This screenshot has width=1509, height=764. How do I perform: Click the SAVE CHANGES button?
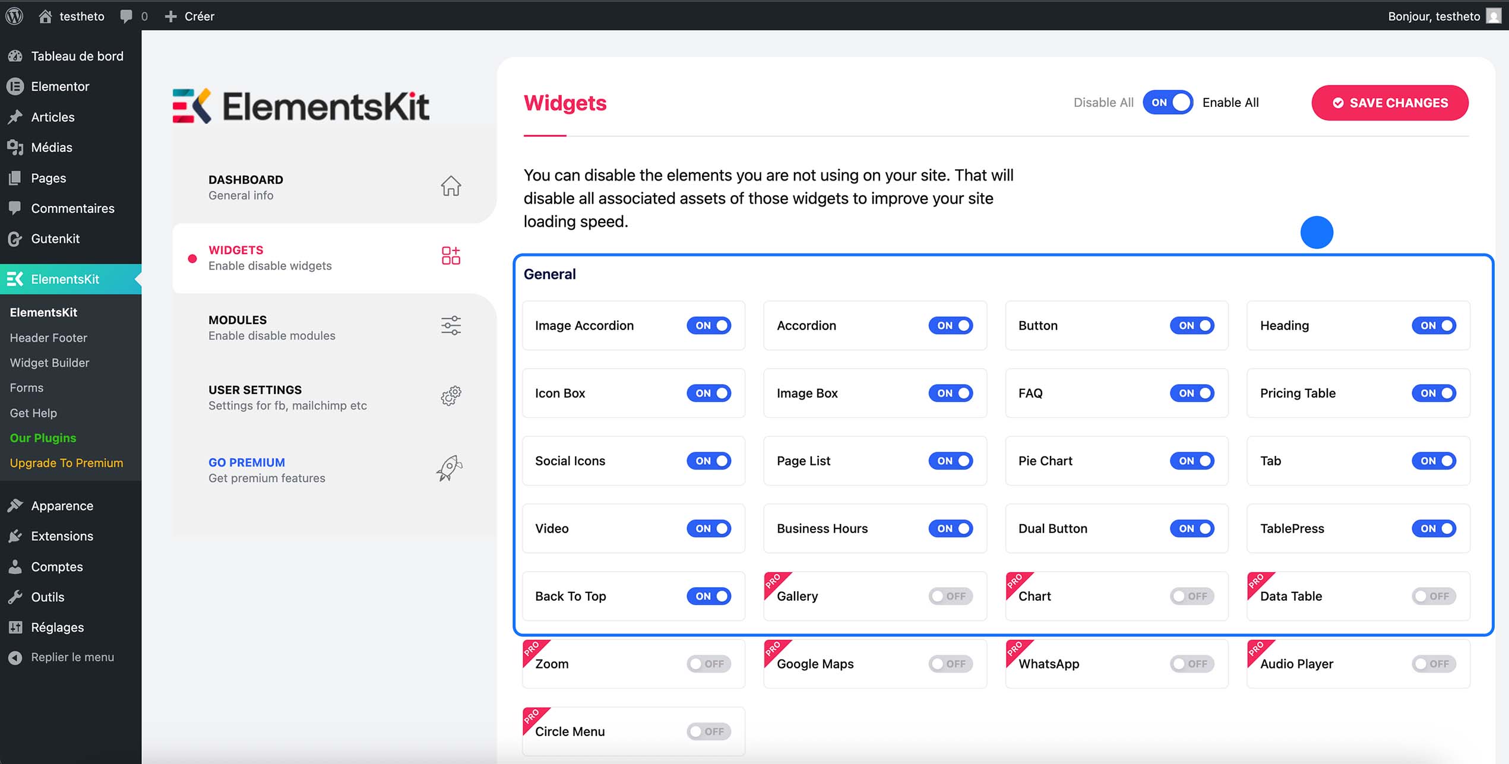coord(1389,103)
